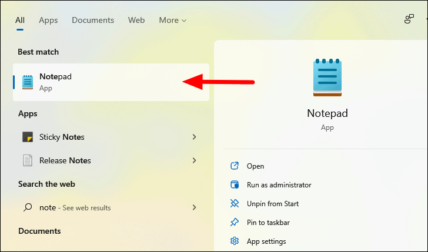Click the small Notepad icon in Best match
The image size is (428, 252).
[28, 82]
